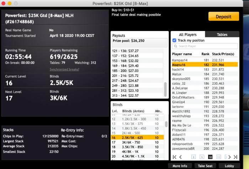This screenshot has height=169, width=249.
Task: Go to next players page arrow
Action: [230, 157]
